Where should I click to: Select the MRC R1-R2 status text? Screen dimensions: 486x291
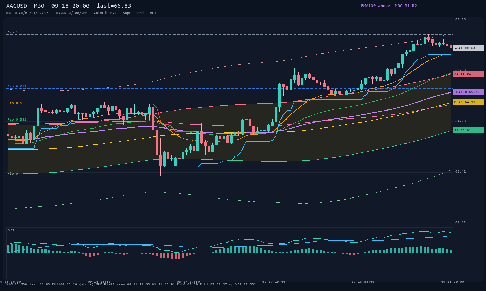tap(406, 6)
